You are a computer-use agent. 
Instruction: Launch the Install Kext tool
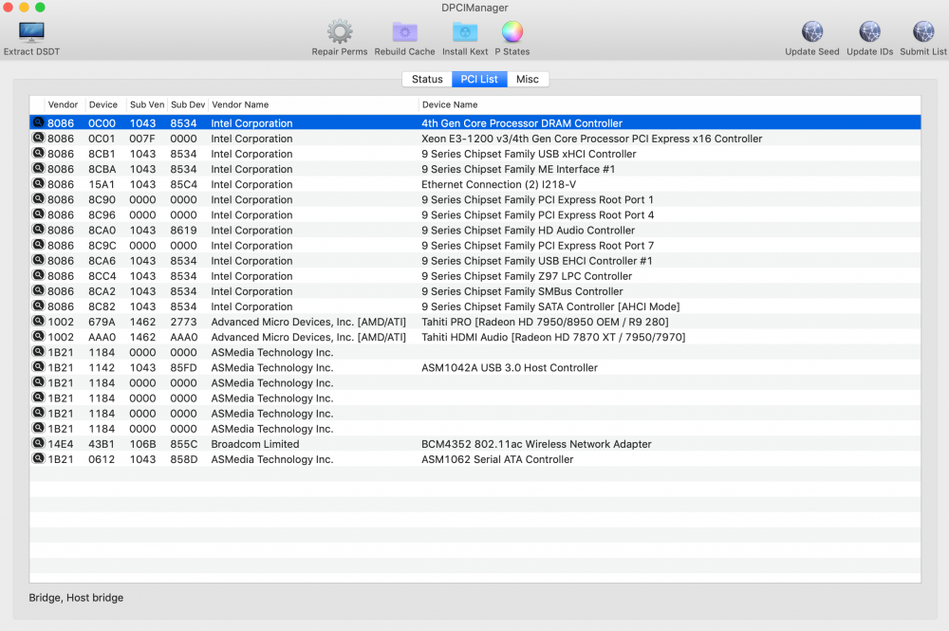[x=465, y=31]
